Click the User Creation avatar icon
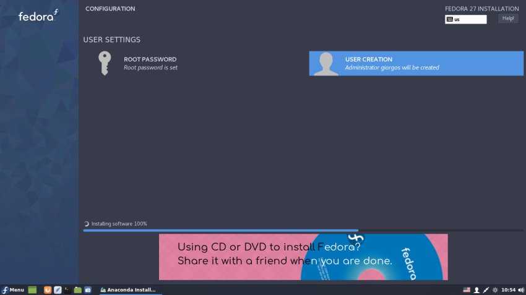This screenshot has width=526, height=295. (x=326, y=63)
